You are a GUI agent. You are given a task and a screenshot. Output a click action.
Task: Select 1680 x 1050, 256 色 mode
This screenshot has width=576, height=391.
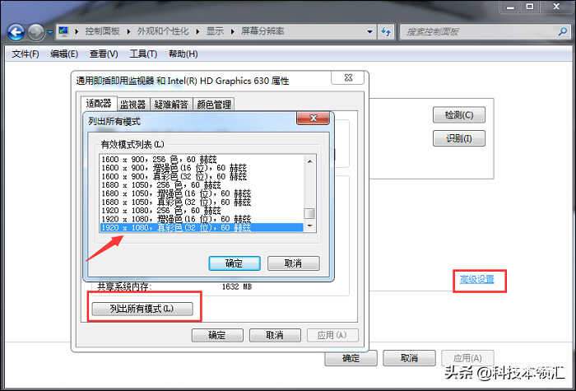(202, 185)
